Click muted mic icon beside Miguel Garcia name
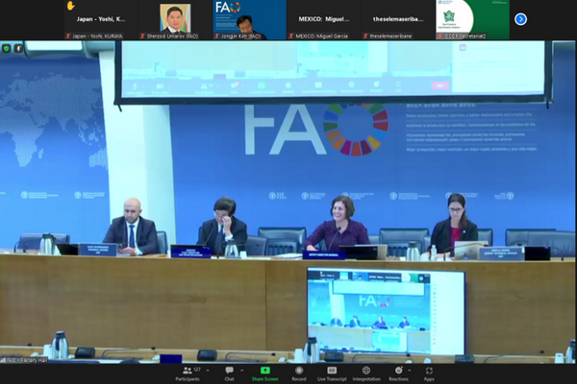The image size is (577, 384). (x=291, y=36)
